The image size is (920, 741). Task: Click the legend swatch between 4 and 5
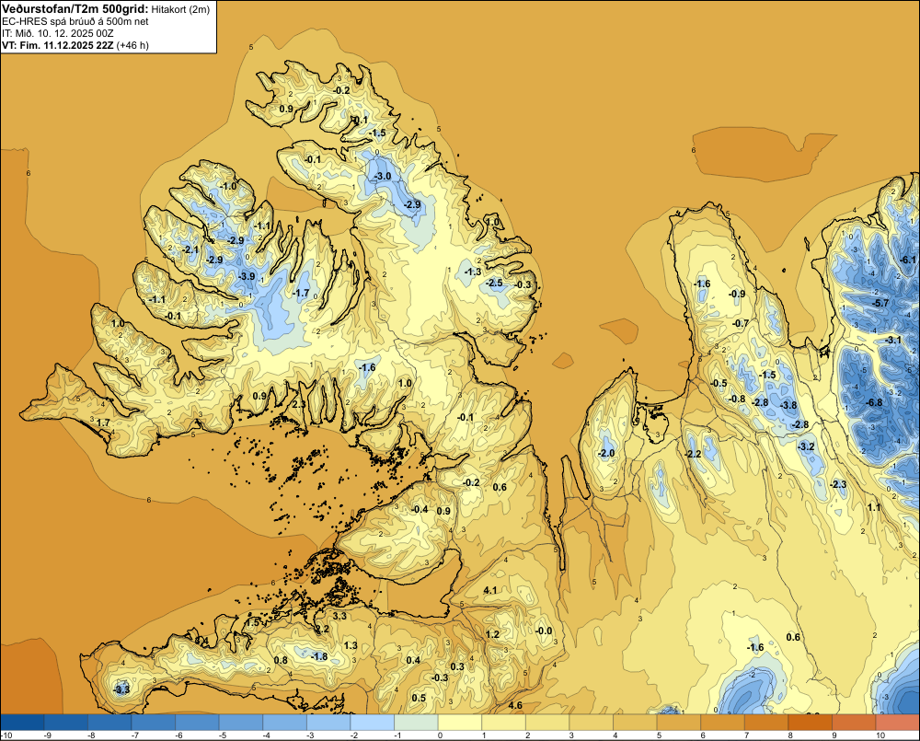click(635, 722)
